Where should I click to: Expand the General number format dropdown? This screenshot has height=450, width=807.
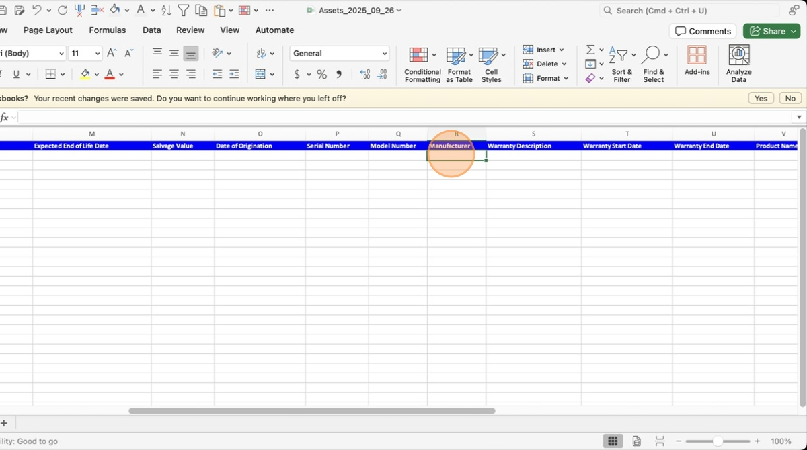pyautogui.click(x=385, y=54)
